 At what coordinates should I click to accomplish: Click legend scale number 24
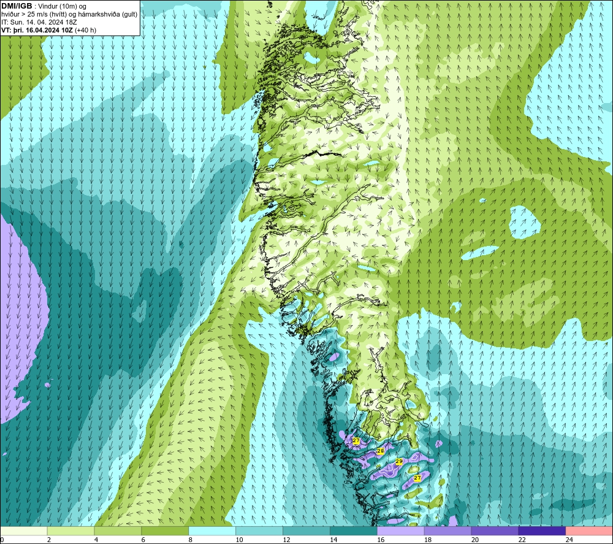click(569, 540)
